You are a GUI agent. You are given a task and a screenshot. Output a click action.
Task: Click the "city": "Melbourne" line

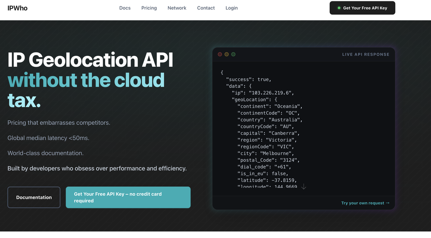click(x=265, y=154)
